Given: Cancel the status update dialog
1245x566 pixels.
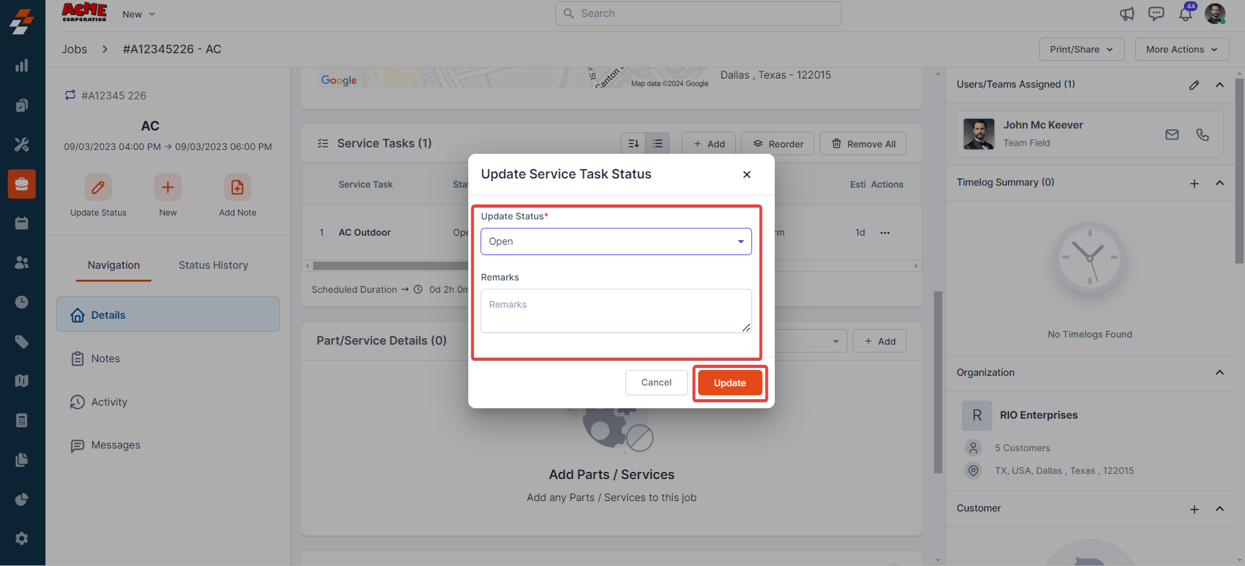Looking at the screenshot, I should [x=656, y=382].
